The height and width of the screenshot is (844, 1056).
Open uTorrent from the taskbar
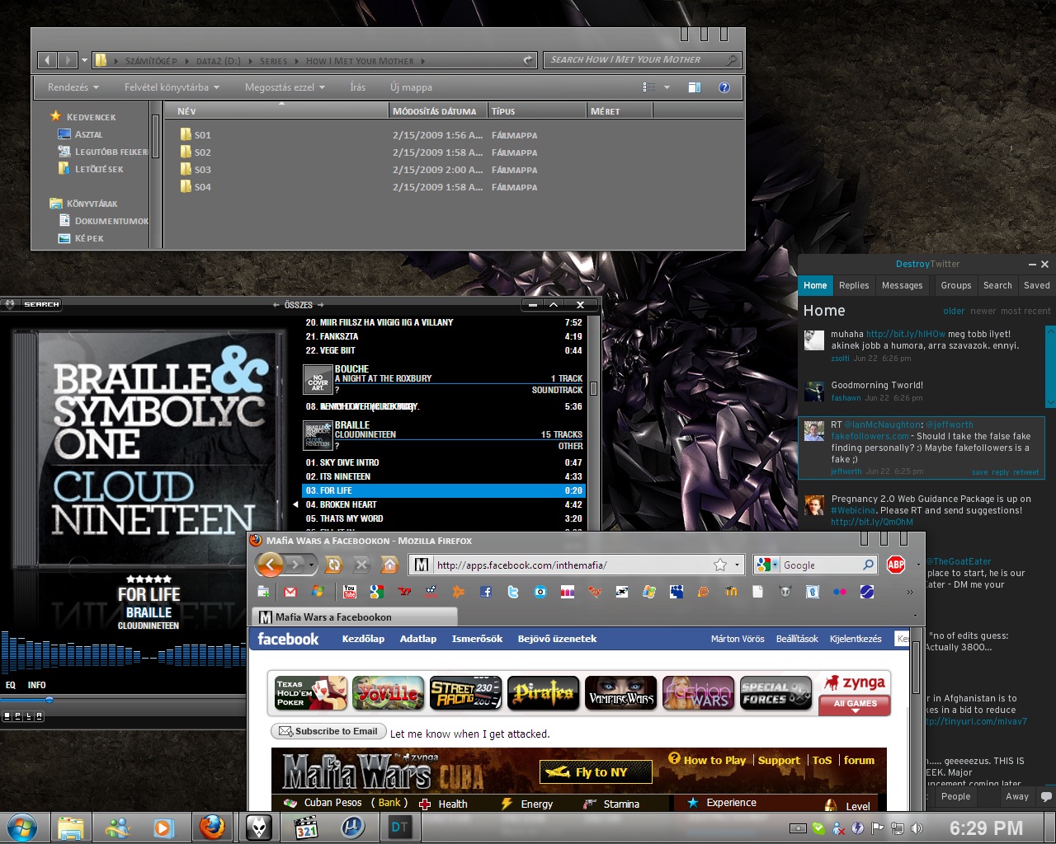pos(353,827)
